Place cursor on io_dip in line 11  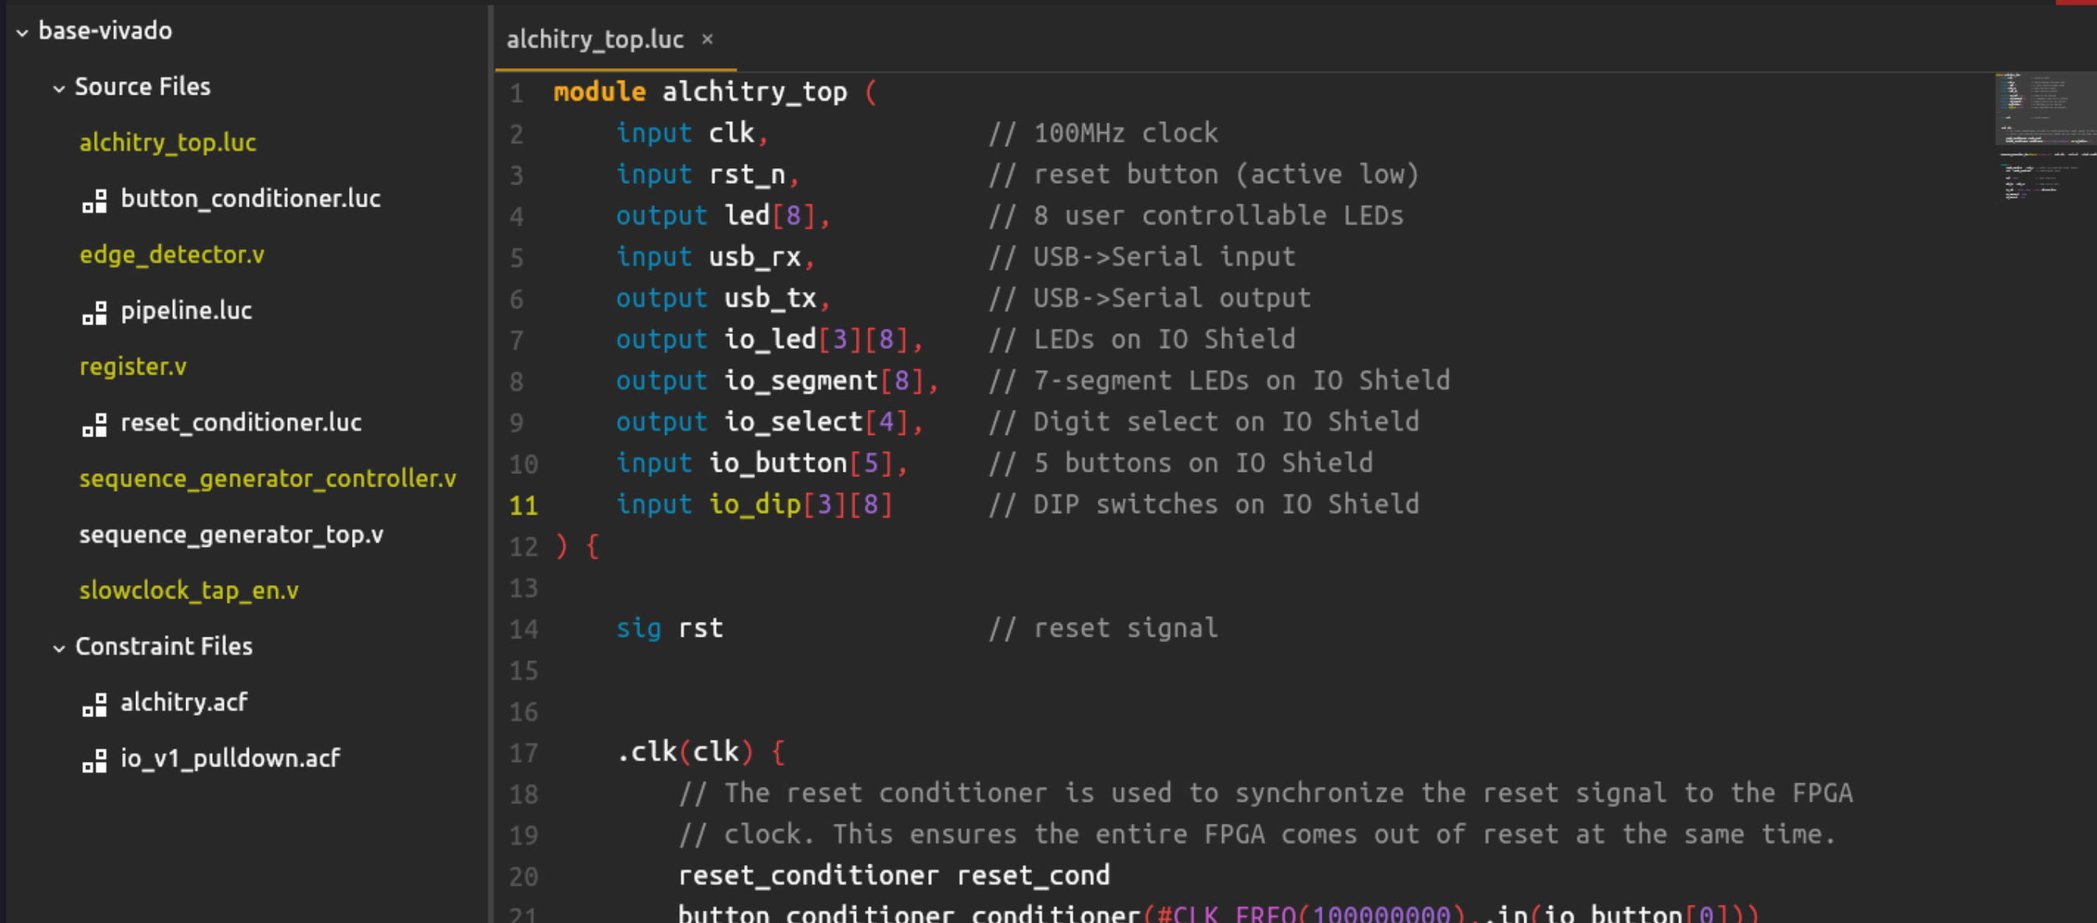tap(754, 505)
